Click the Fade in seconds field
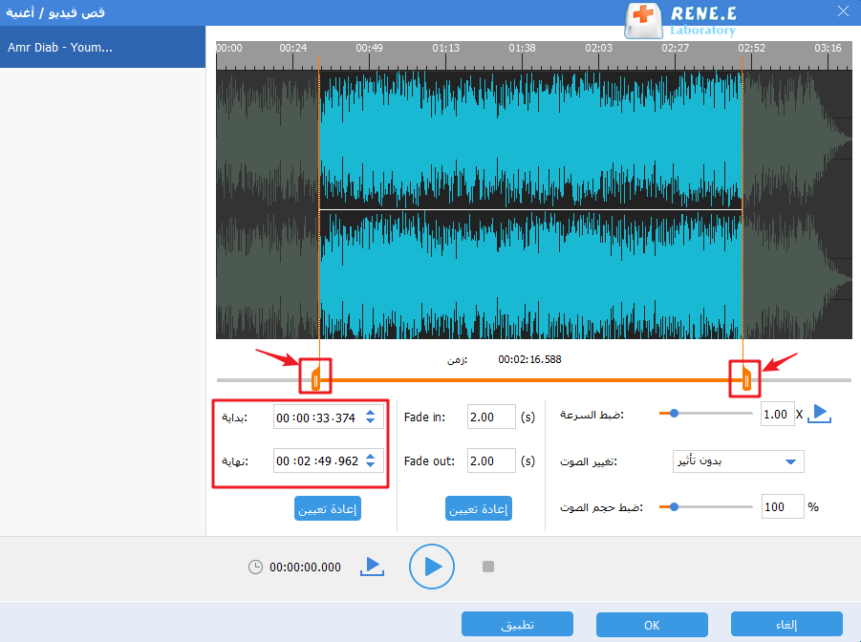 point(490,417)
